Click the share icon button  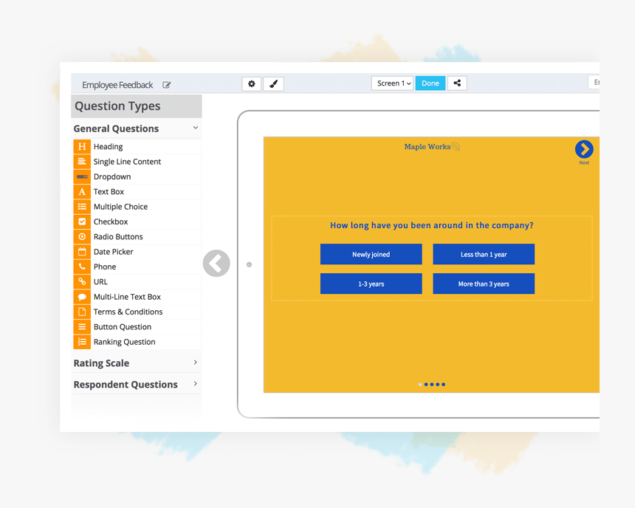pos(457,83)
